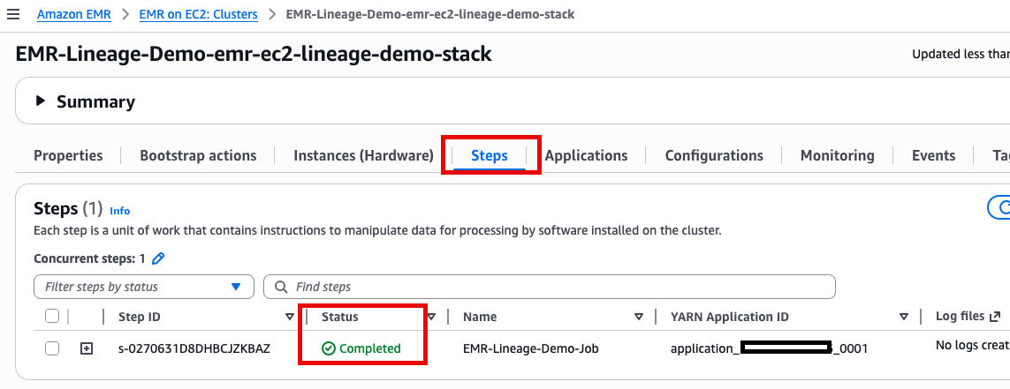Click the Name column header
This screenshot has height=389, width=1010.
point(480,317)
